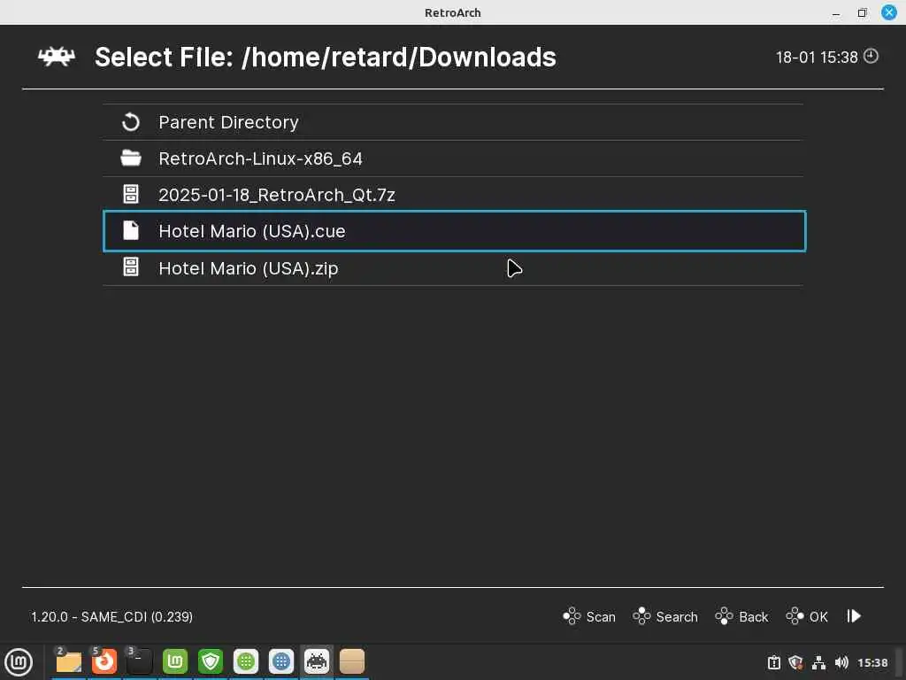Click the RetroArch invader logo in the header
Image resolution: width=906 pixels, height=680 pixels.
tap(56, 57)
